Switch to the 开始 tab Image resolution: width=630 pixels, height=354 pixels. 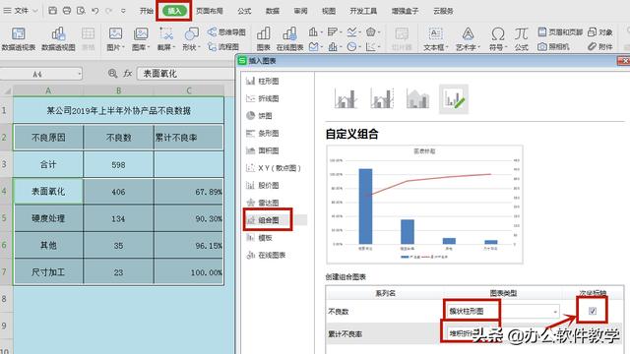147,11
